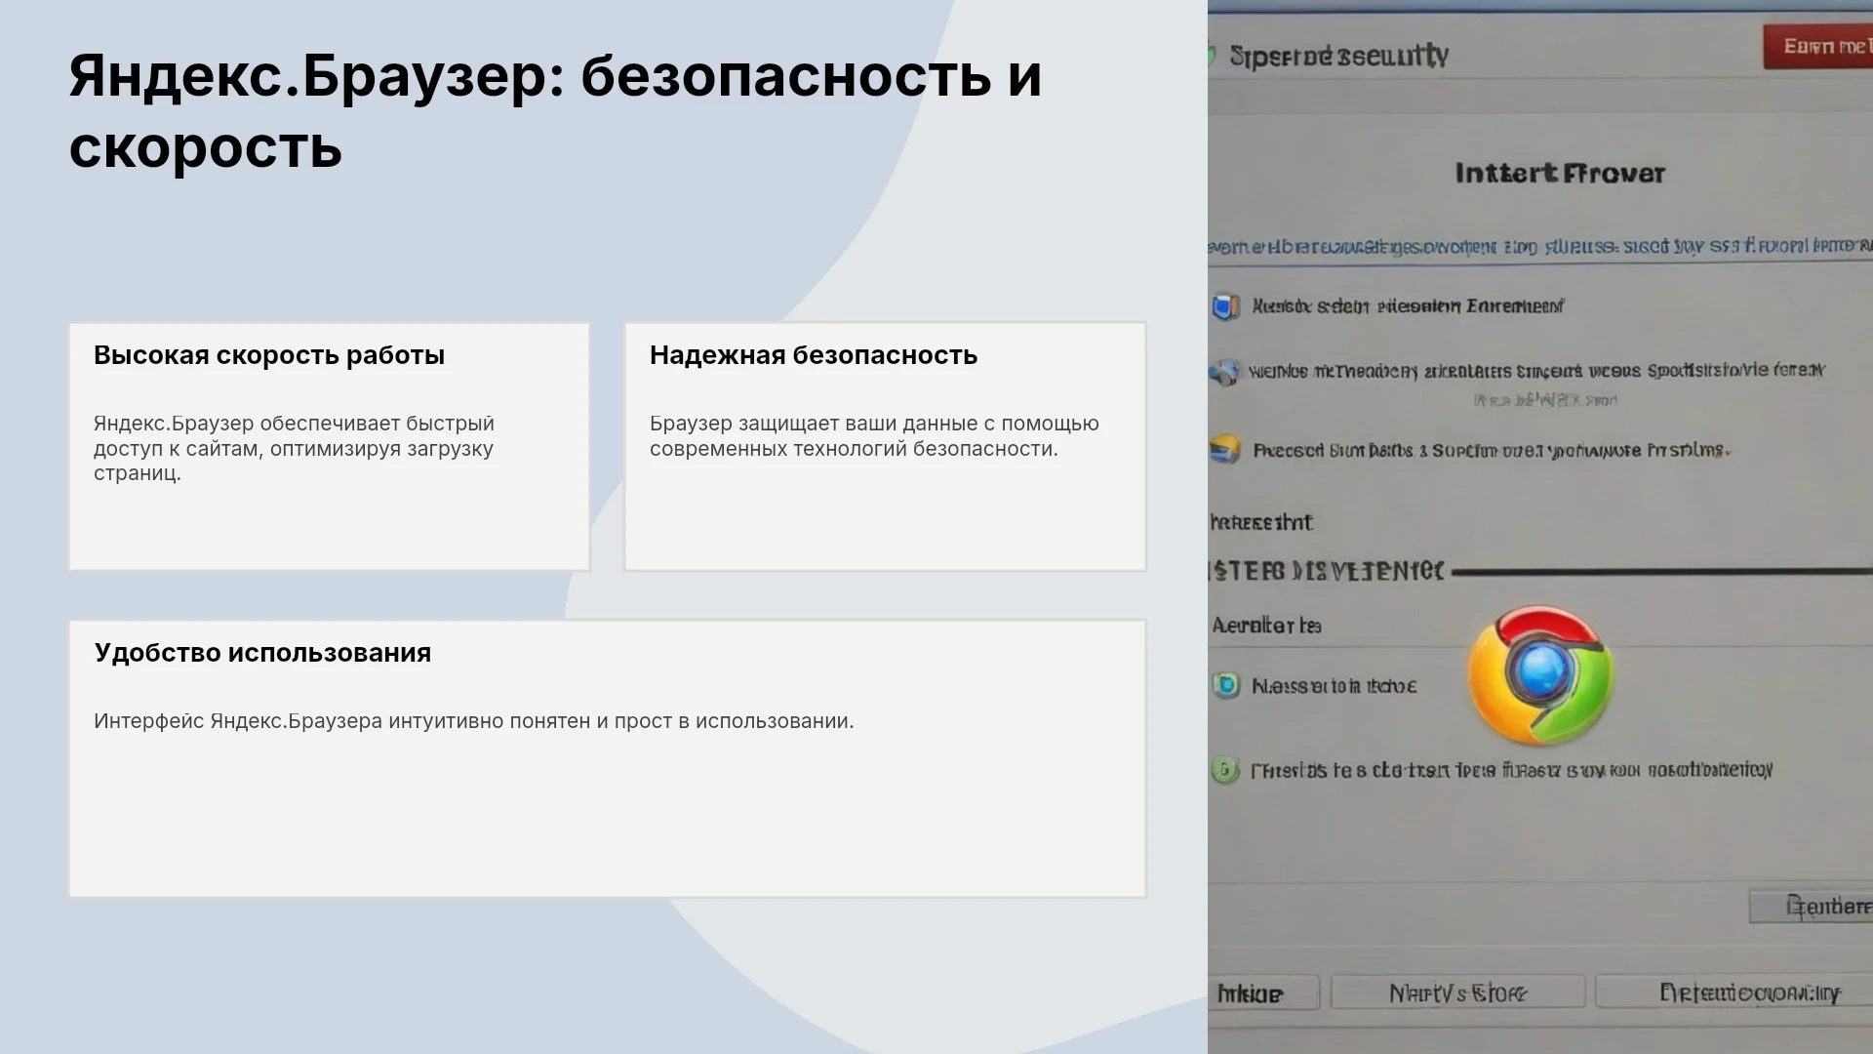Click the blue globe icon in the second row
The height and width of the screenshot is (1054, 1873).
pos(1224,372)
